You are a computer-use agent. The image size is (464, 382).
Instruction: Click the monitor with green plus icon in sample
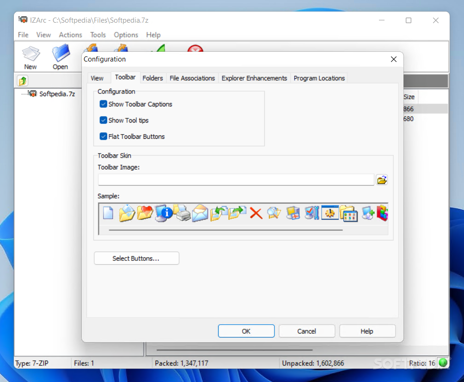[368, 213]
